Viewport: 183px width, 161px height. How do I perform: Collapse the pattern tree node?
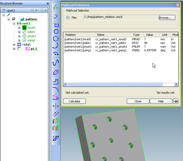click(9, 19)
